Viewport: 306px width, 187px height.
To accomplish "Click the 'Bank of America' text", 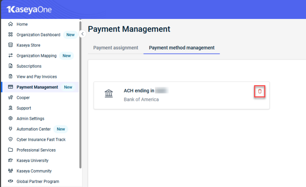I will tap(141, 99).
